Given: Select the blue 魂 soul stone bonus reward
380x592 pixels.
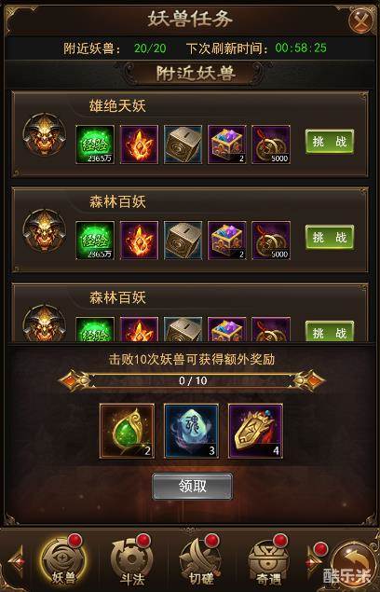Looking at the screenshot, I should click(x=191, y=431).
